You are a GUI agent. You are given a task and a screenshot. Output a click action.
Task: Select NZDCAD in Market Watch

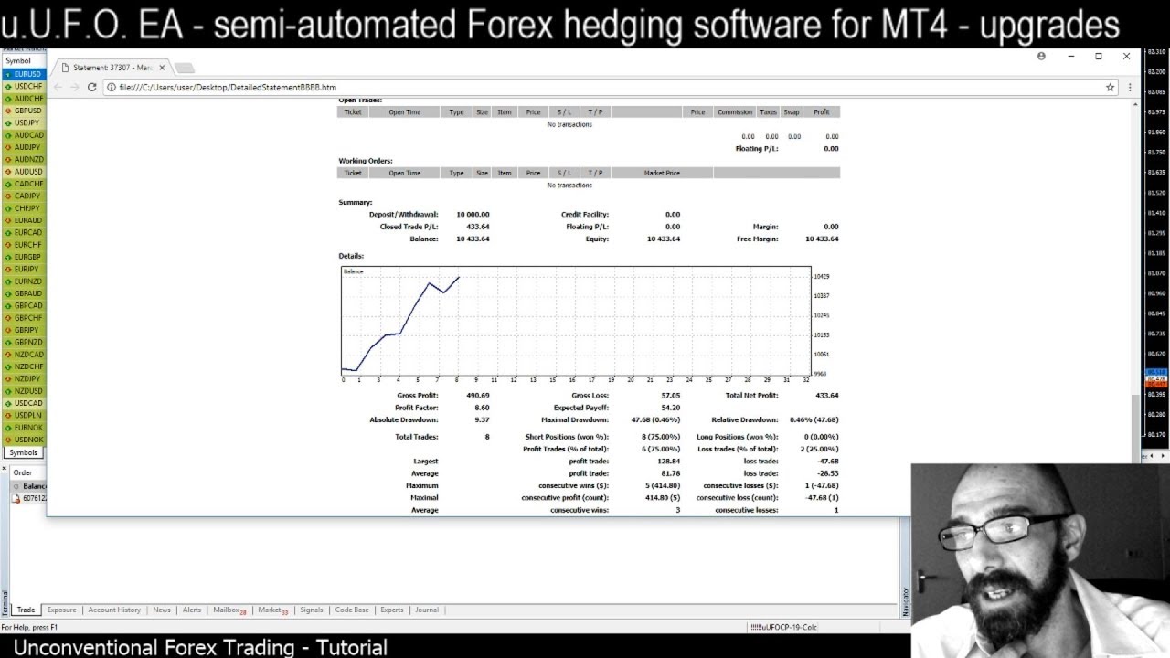click(x=24, y=355)
